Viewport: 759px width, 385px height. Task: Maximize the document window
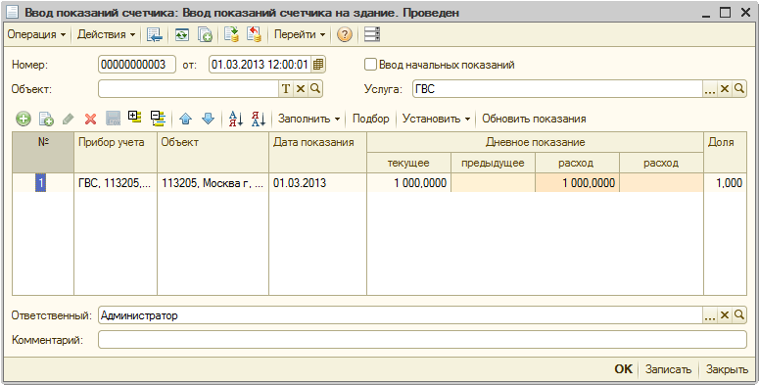725,13
